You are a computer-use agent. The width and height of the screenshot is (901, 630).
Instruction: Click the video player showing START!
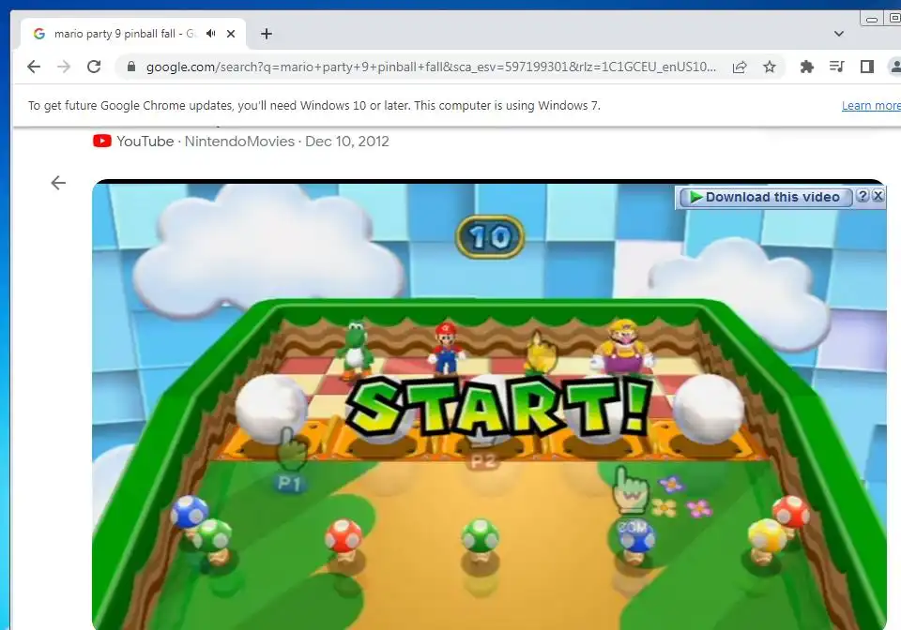point(489,405)
